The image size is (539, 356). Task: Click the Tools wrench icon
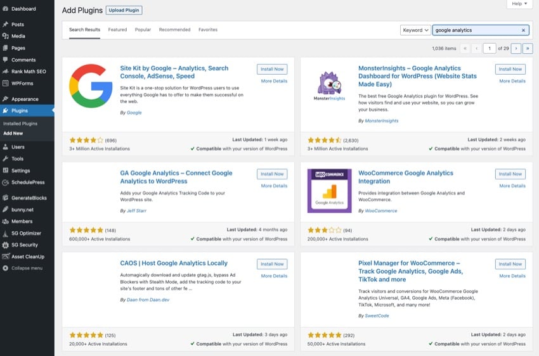6,158
